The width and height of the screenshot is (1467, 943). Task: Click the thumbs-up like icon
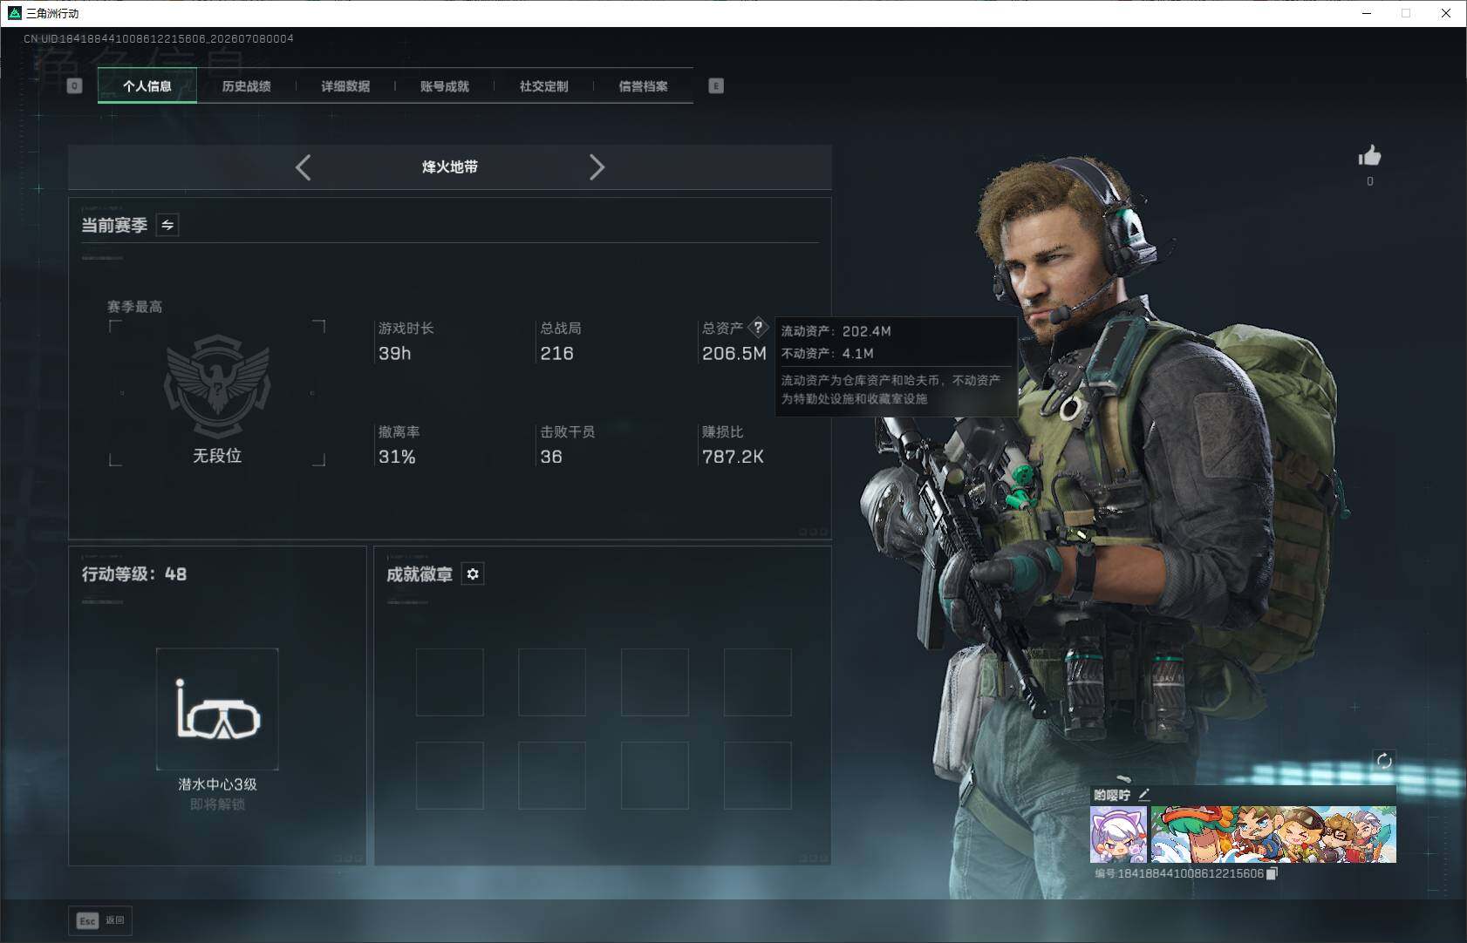(1369, 156)
